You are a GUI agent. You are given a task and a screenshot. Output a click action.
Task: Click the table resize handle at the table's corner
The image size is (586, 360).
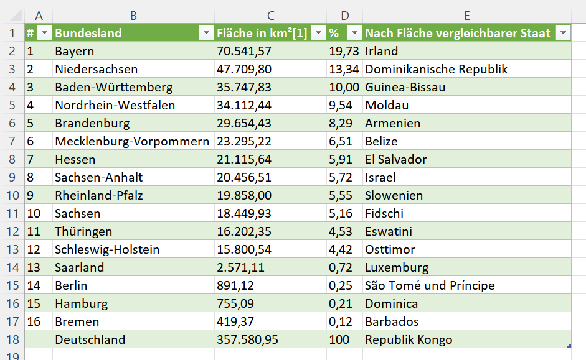tap(569, 346)
